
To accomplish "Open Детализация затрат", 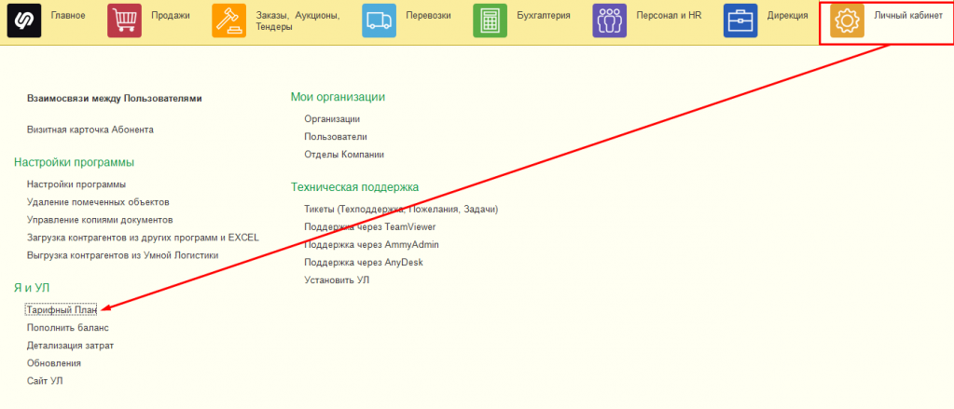I will [71, 346].
